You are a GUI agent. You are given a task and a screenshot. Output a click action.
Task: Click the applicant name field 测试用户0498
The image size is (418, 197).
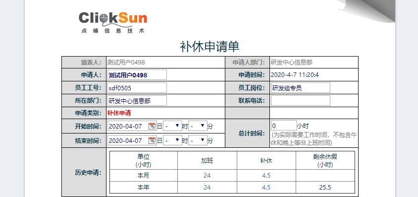137,75
